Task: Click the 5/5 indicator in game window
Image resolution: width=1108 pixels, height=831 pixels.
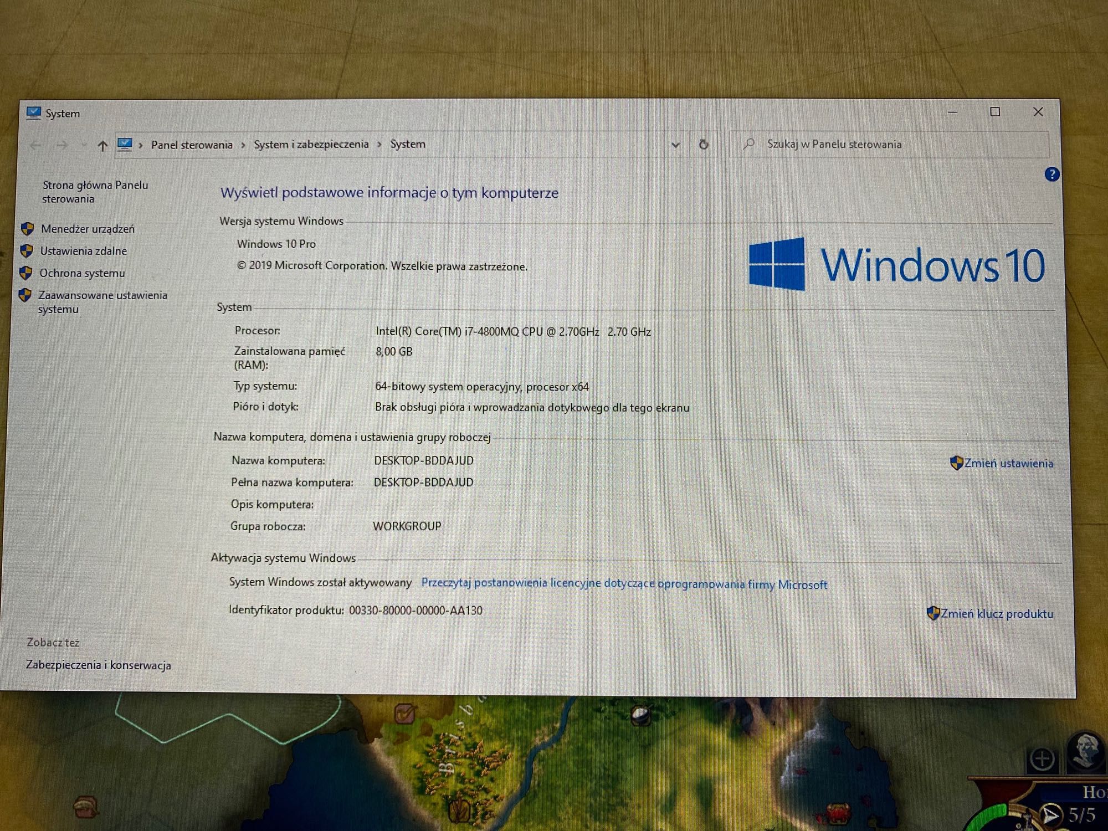Action: [x=1082, y=815]
